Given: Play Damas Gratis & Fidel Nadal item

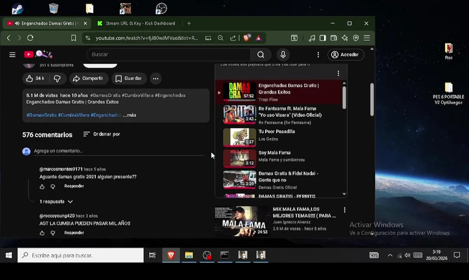Looking at the screenshot, I should tap(239, 179).
